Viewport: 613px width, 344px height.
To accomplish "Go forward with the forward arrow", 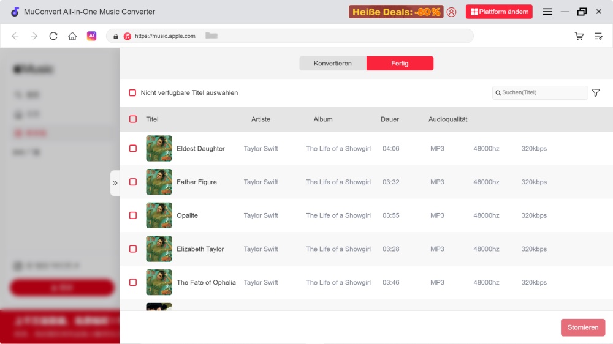I will 34,36.
